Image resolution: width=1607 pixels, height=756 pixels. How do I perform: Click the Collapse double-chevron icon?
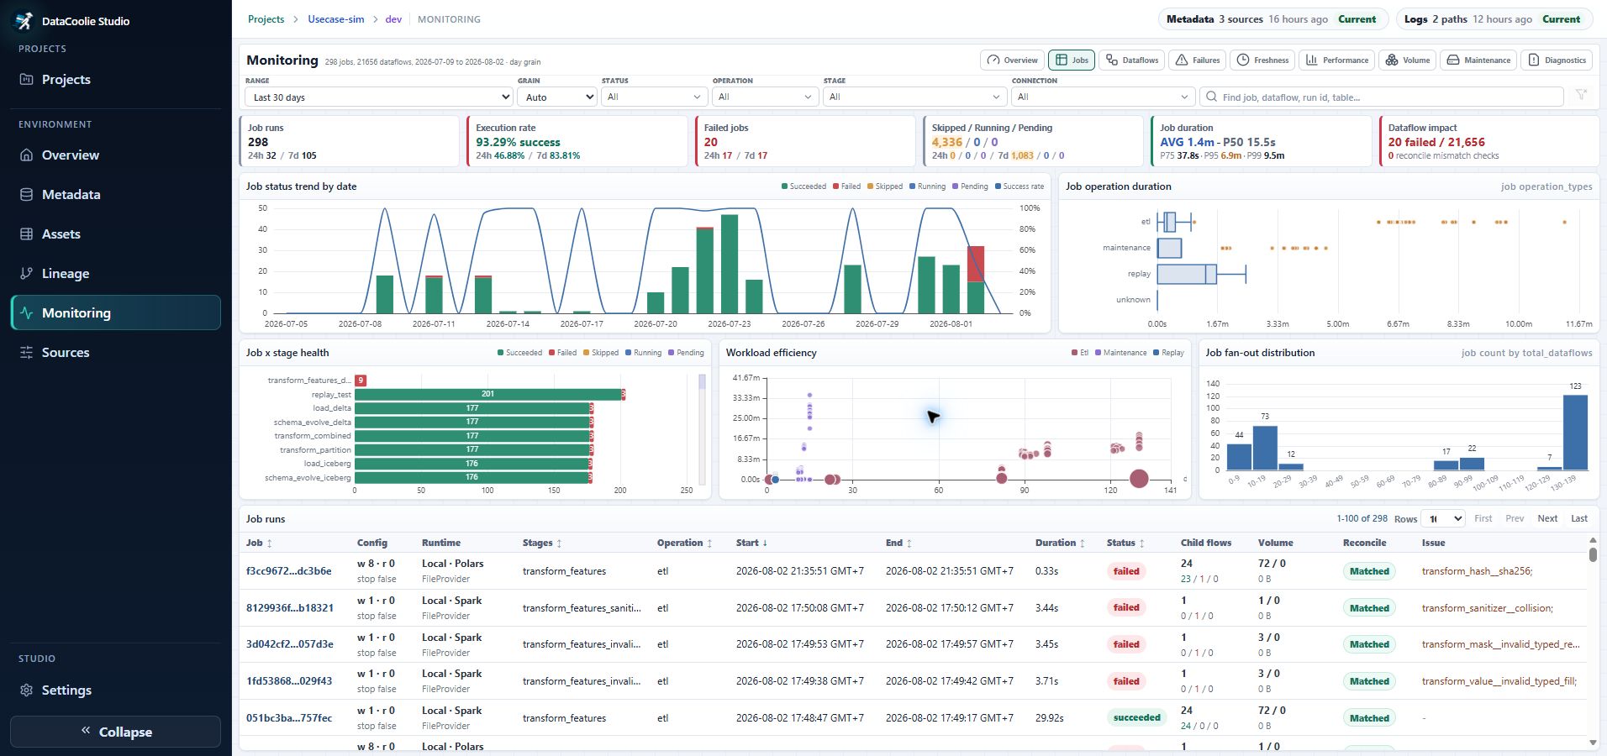[x=86, y=731]
